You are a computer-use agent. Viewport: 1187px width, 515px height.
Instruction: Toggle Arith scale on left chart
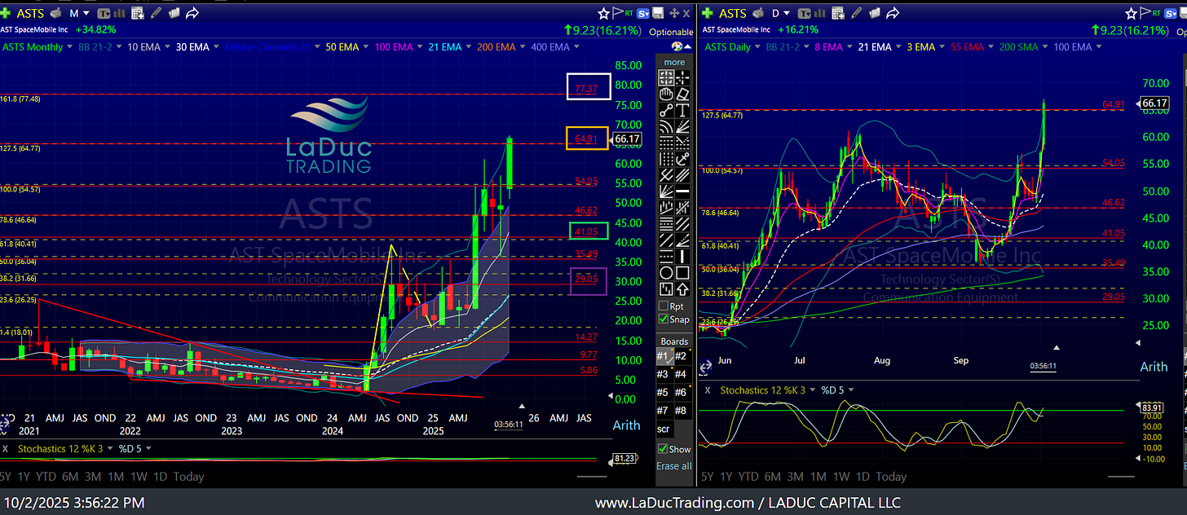(x=627, y=425)
